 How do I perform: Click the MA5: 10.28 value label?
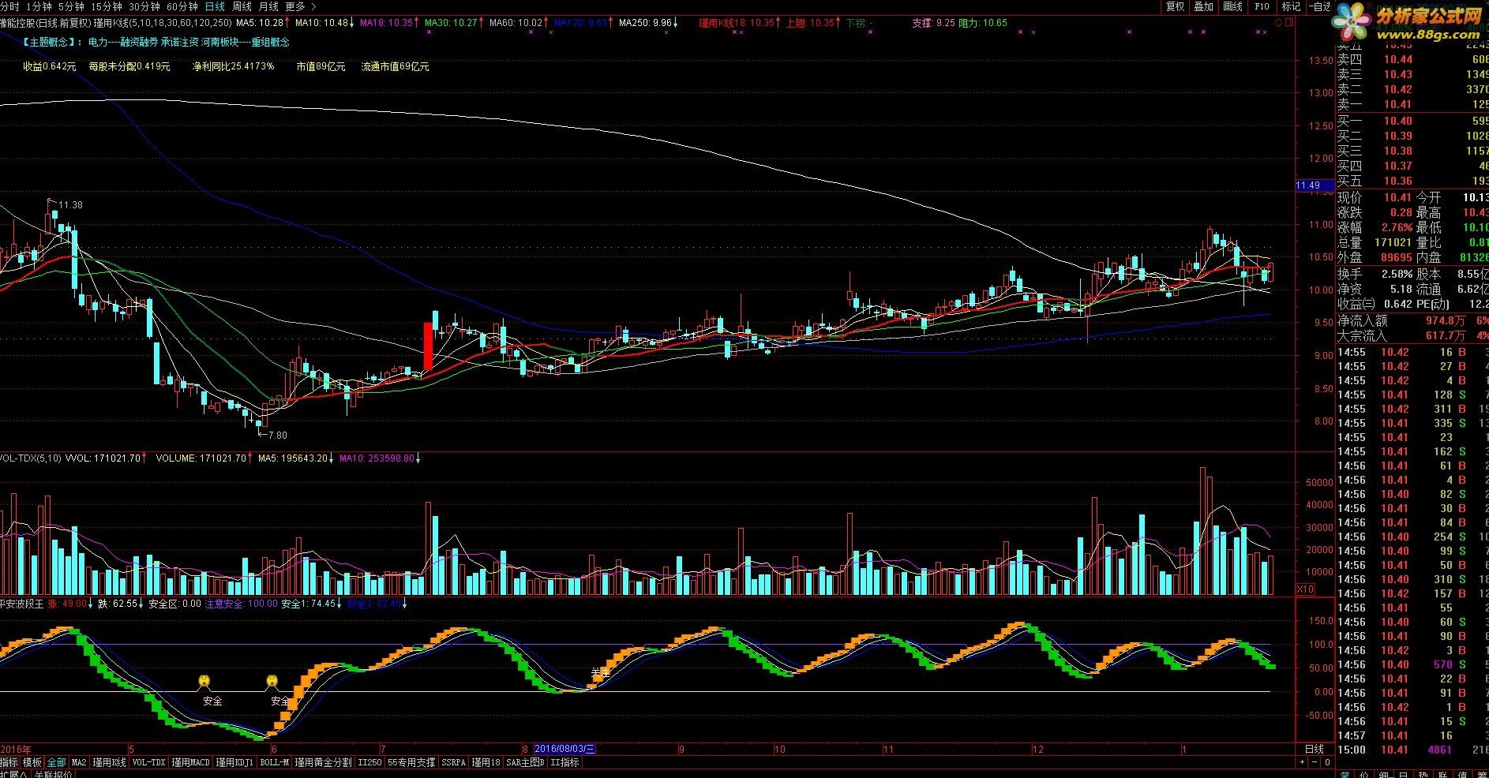[260, 23]
